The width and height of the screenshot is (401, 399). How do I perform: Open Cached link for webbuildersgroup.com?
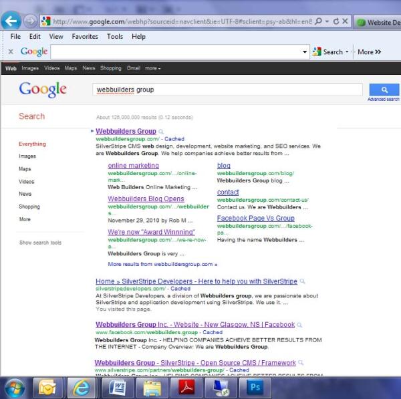(x=174, y=139)
